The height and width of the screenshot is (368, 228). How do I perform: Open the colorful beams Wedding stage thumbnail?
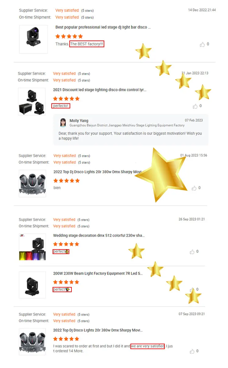point(32,247)
